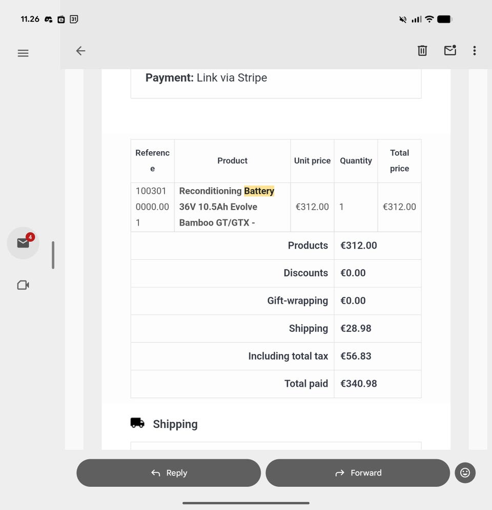Open the Mail tab with 4 unread

pos(23,243)
